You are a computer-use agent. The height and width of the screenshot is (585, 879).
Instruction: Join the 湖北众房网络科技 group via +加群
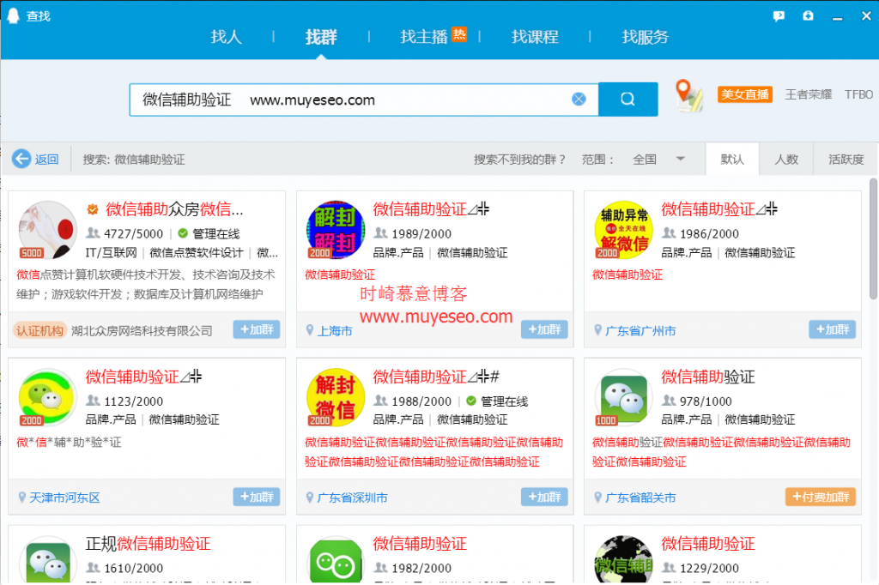click(x=256, y=329)
